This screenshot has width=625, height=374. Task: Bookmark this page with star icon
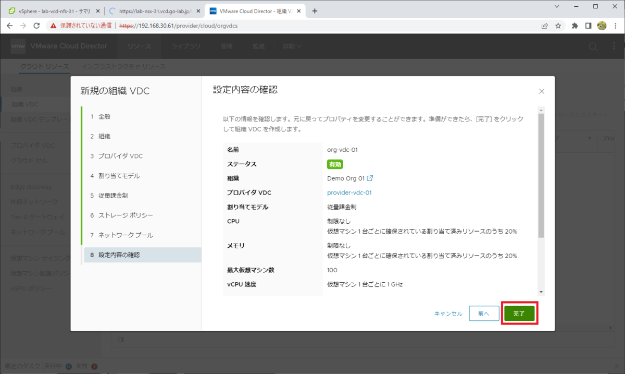click(558, 26)
